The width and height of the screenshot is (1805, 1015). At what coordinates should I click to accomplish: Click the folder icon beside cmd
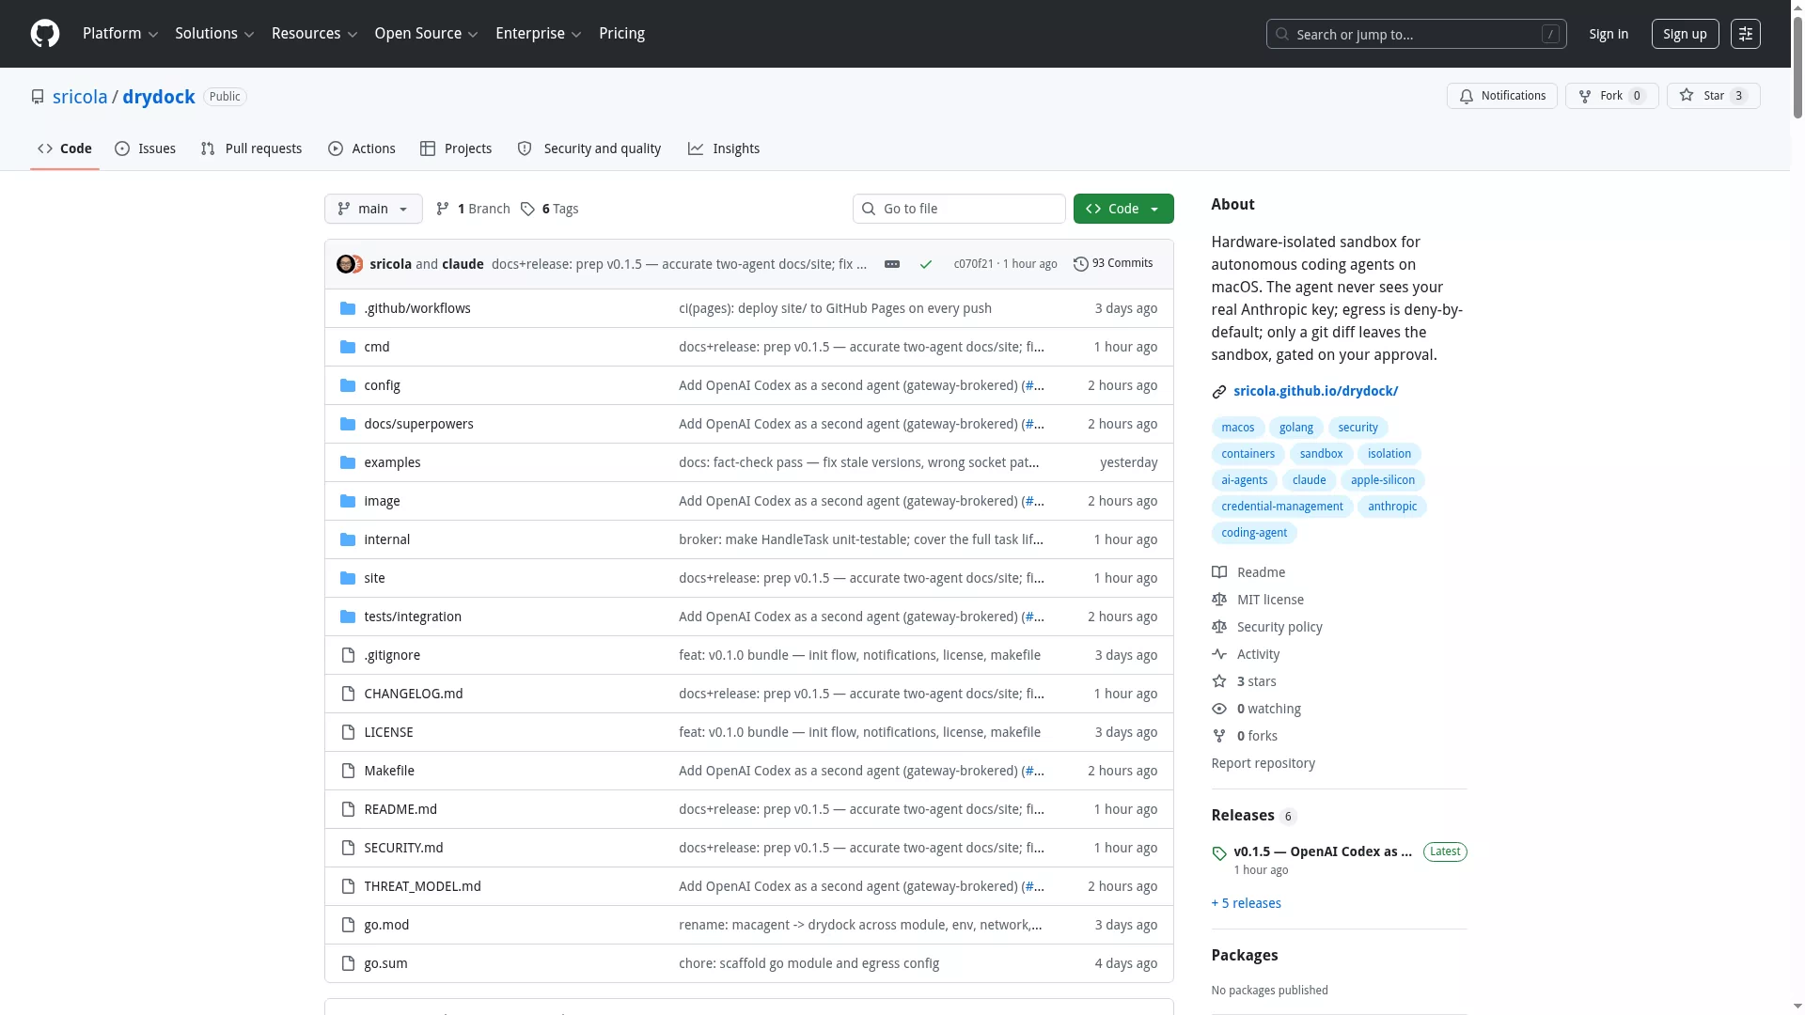[x=348, y=347]
